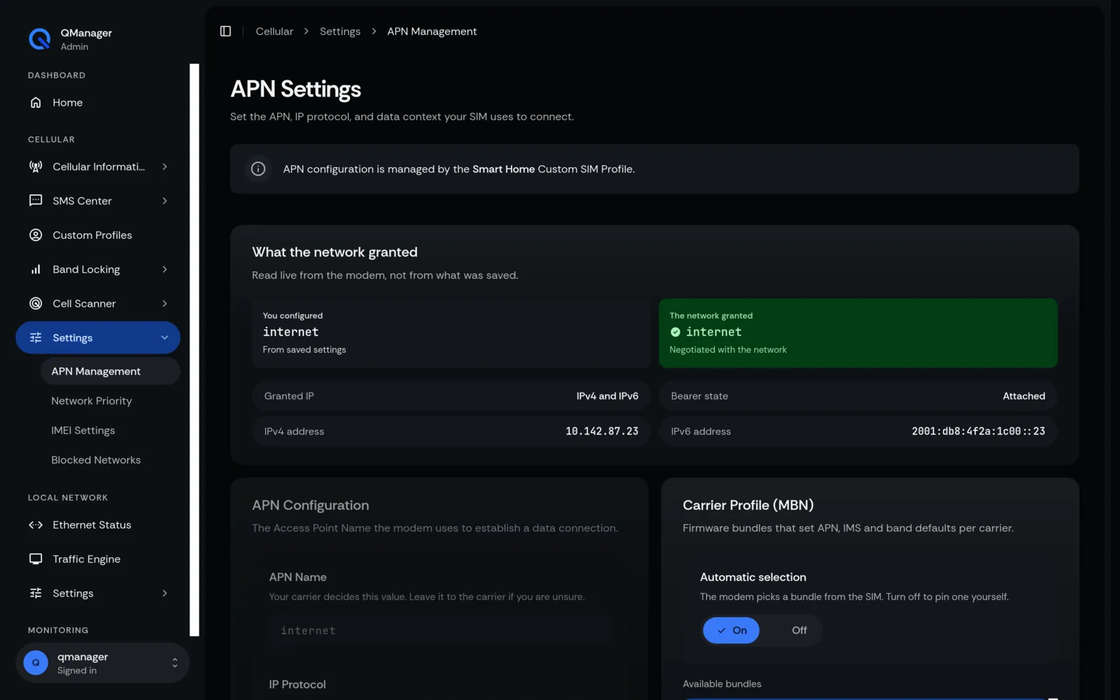The image size is (1120, 700).
Task: Toggle the sidebar panel icon
Action: click(225, 31)
